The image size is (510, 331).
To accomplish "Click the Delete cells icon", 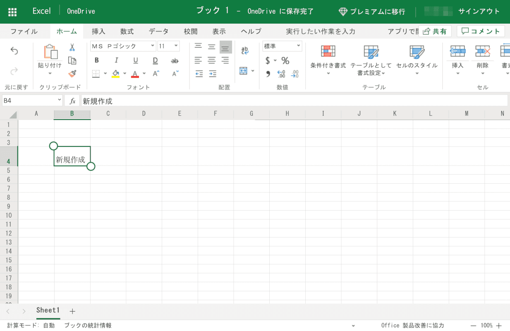I will tap(483, 51).
